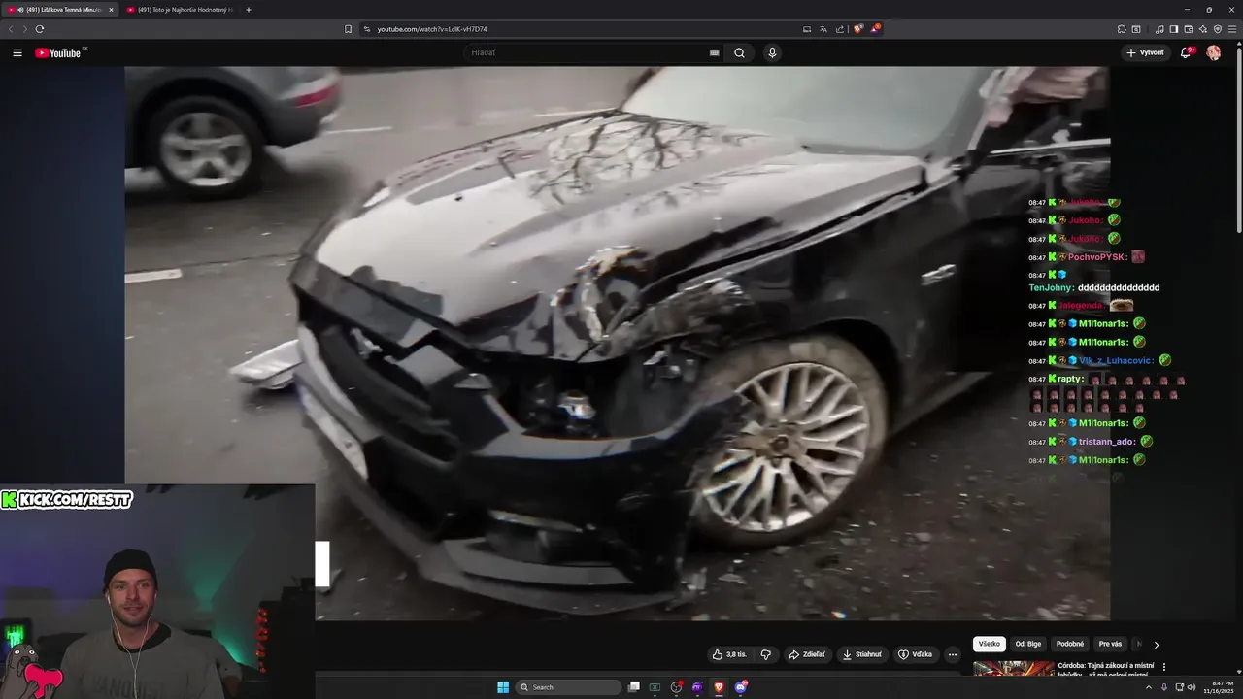Select the Od: Bige filter chip
The height and width of the screenshot is (699, 1243).
point(1028,644)
